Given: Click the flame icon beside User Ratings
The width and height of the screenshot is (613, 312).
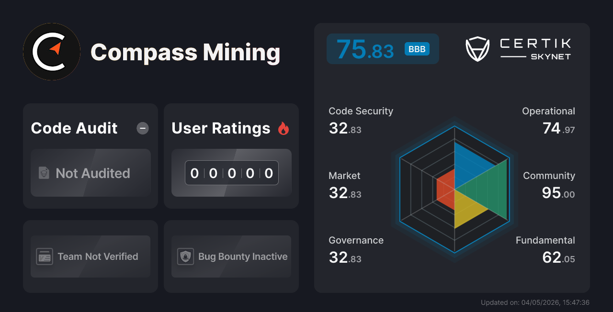Looking at the screenshot, I should pos(284,128).
